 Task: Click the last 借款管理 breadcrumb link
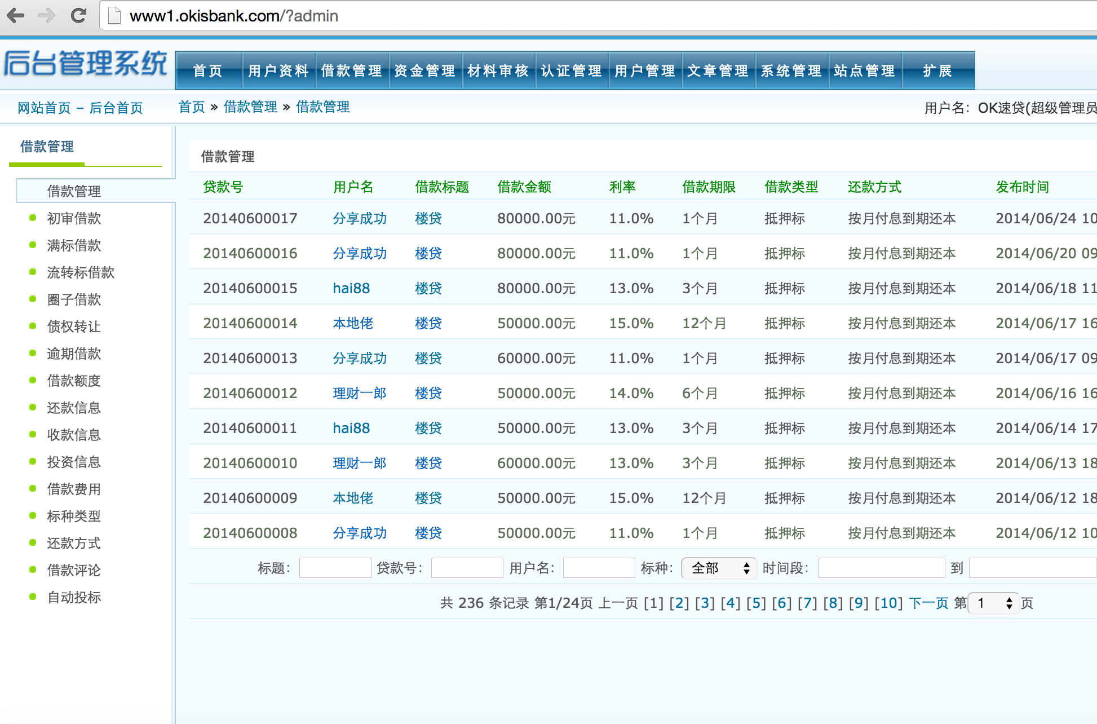click(323, 107)
